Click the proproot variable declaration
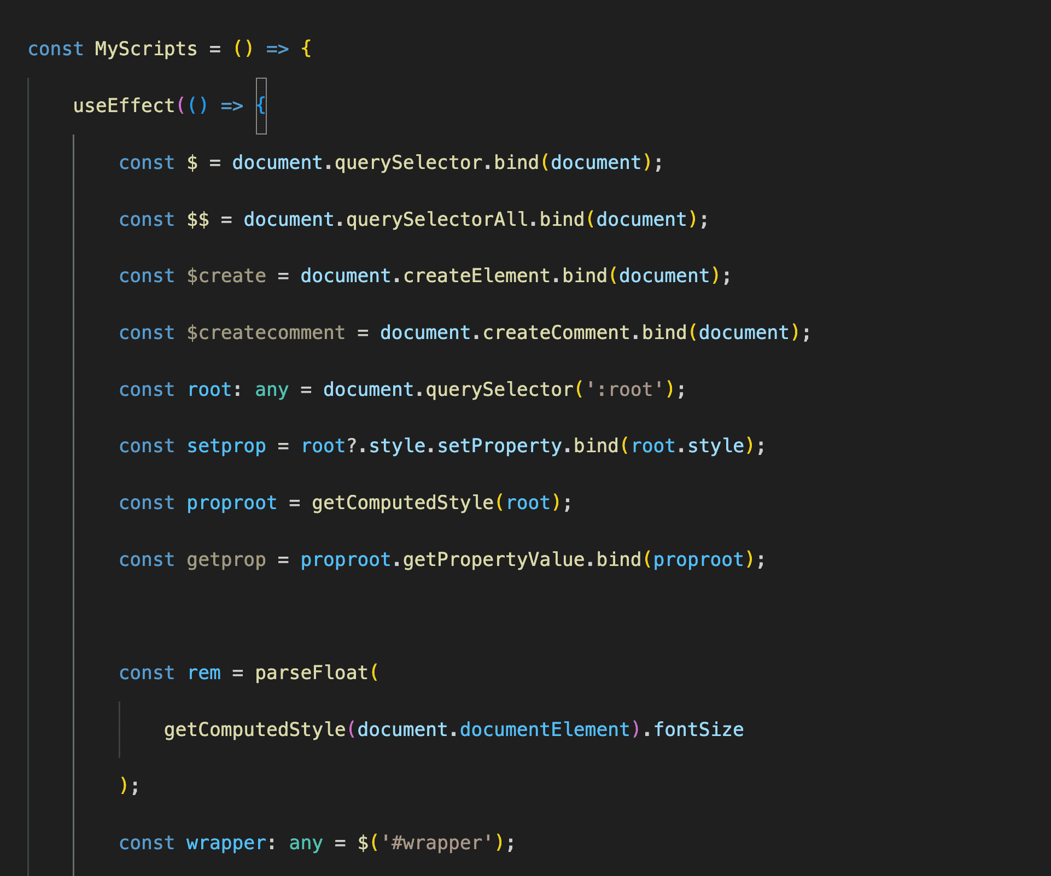Viewport: 1051px width, 876px height. click(232, 503)
